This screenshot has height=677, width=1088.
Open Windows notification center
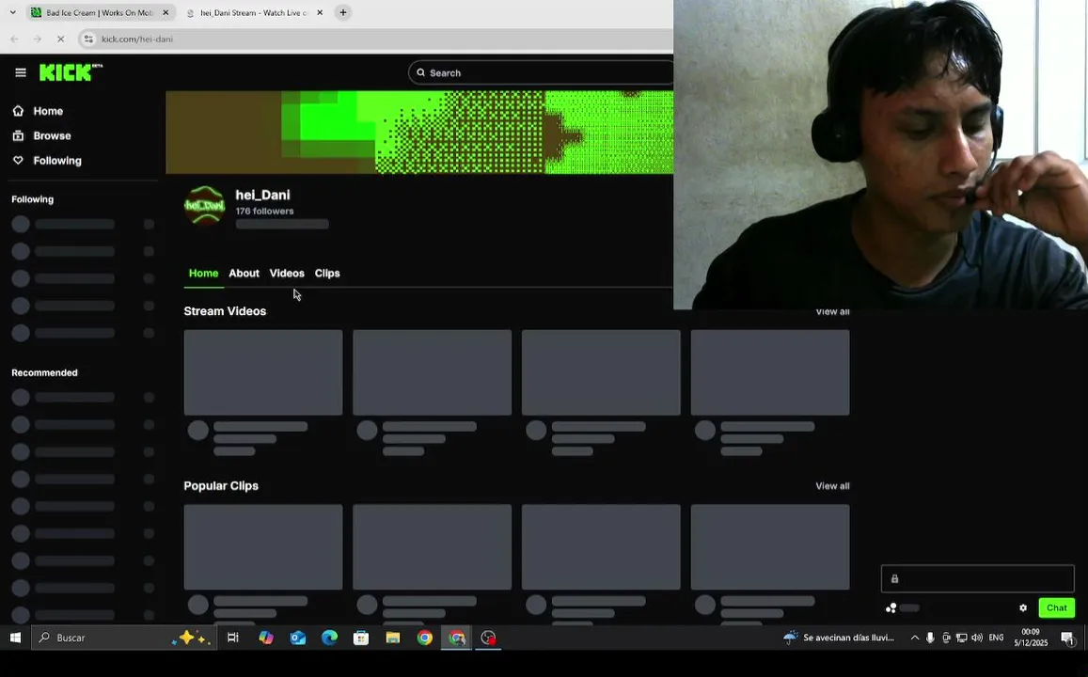click(x=1067, y=638)
